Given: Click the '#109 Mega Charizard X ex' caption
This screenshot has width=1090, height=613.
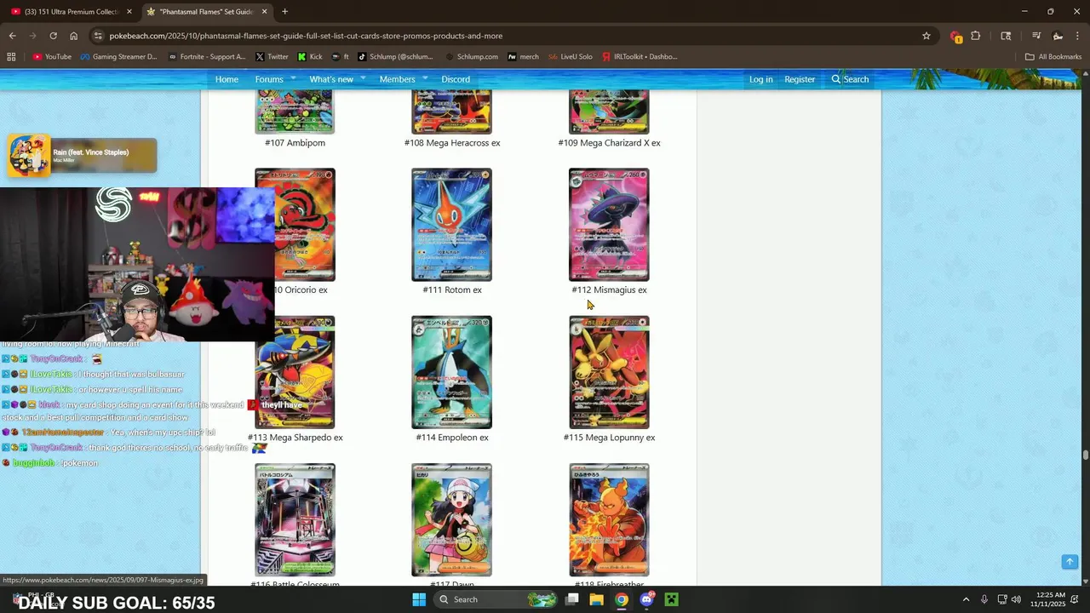Looking at the screenshot, I should pyautogui.click(x=609, y=143).
